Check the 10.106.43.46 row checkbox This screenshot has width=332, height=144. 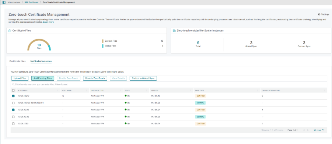coord(13,117)
